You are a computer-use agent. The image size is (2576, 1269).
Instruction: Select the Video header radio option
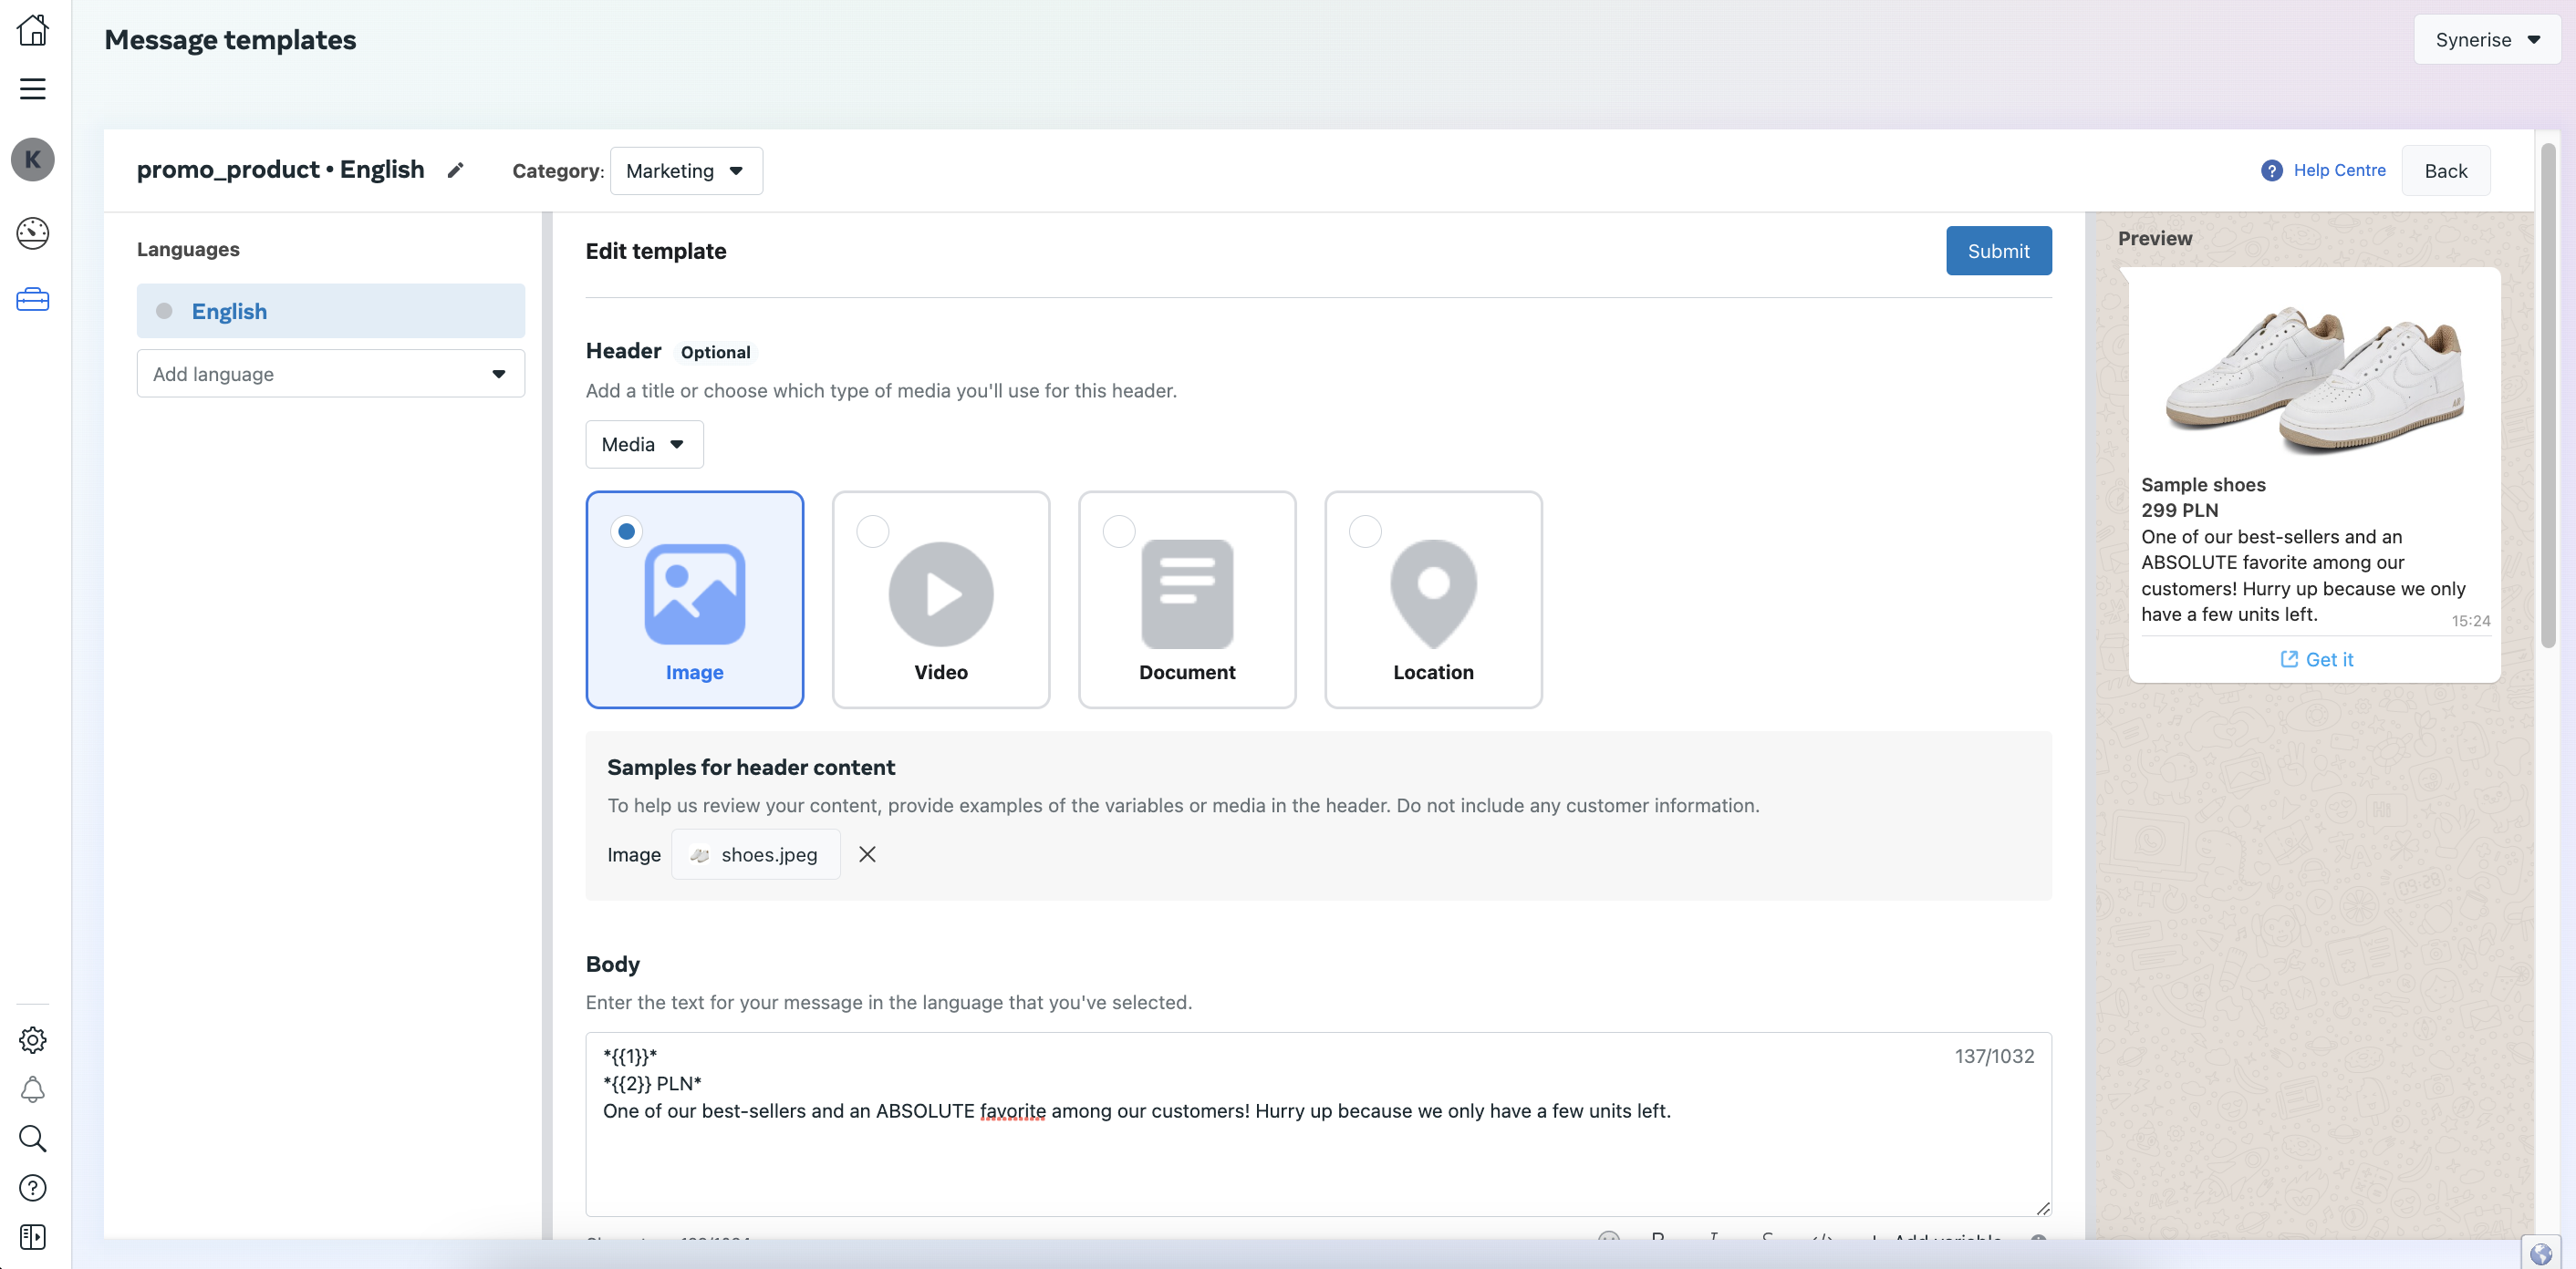(872, 531)
